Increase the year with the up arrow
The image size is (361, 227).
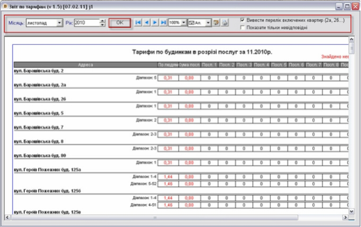[x=103, y=21]
